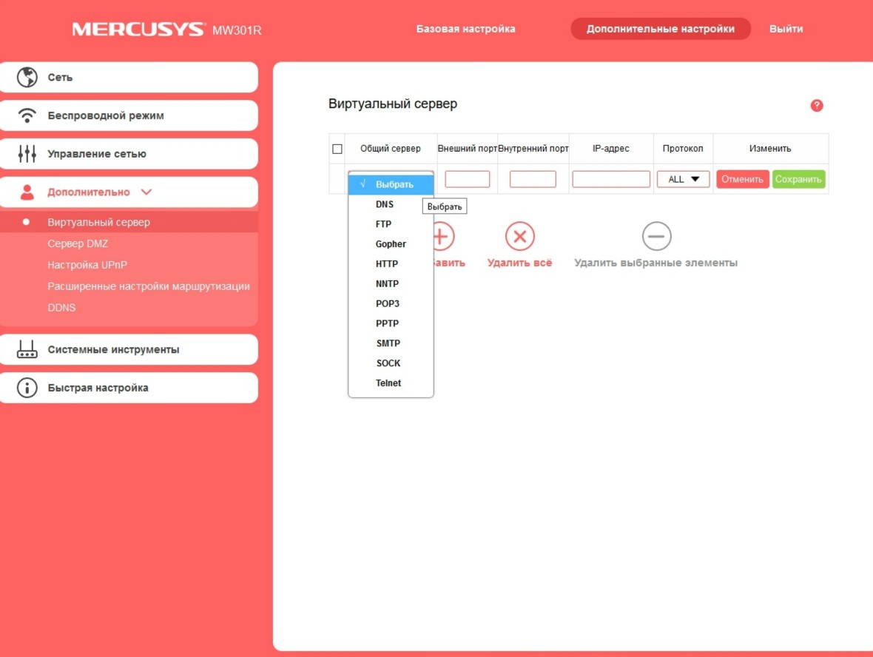
Task: Tick the select-all checkbox in table header
Action: [337, 149]
